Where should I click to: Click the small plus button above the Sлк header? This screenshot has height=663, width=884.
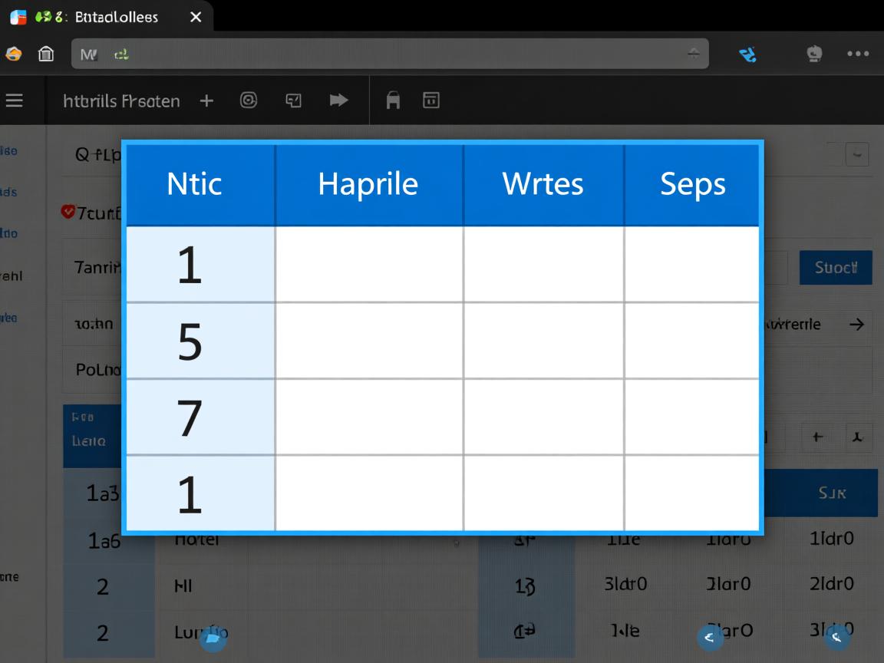pyautogui.click(x=817, y=437)
